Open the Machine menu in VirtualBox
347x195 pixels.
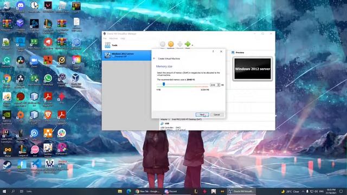[x=113, y=38]
